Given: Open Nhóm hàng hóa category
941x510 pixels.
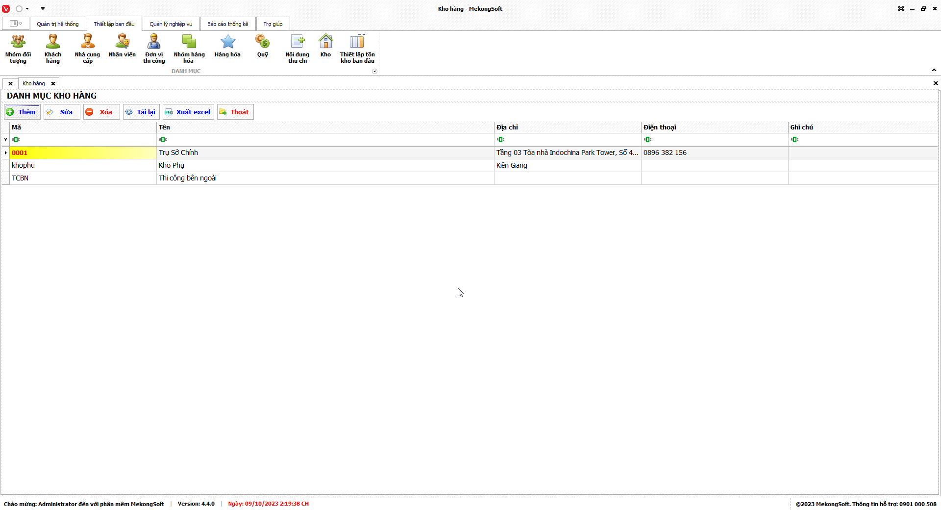Looking at the screenshot, I should pos(189,49).
